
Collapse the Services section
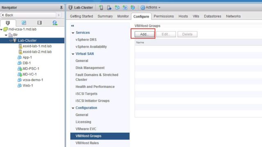pos(73,33)
